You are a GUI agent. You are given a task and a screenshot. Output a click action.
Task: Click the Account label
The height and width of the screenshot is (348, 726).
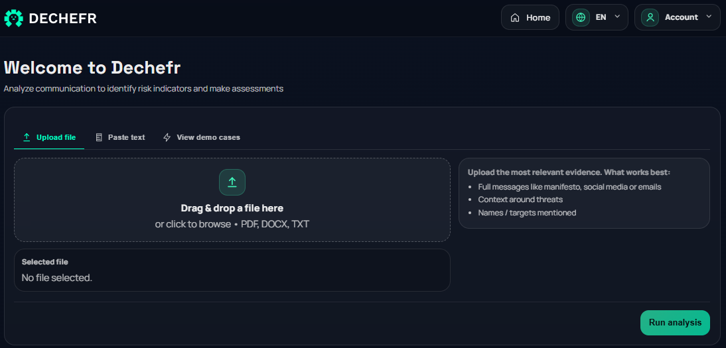[681, 17]
